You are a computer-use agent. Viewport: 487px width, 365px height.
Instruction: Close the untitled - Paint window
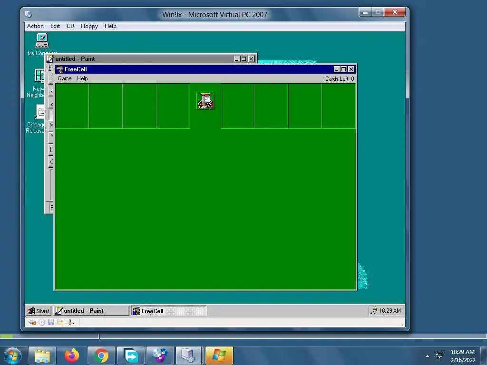coord(251,58)
